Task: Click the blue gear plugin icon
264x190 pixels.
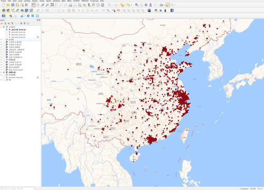Action: (x=28, y=16)
